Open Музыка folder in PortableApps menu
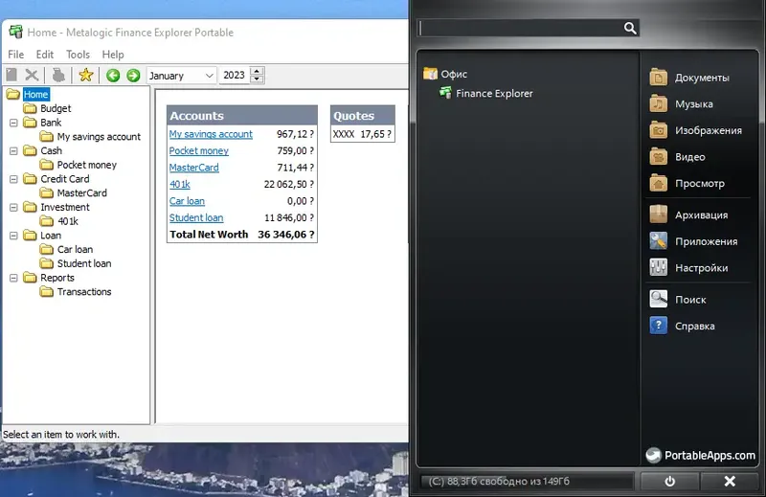The width and height of the screenshot is (766, 497). 682,104
